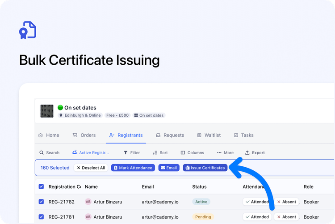
Task: Click the email address in REG-21782 row
Action: [x=160, y=202]
